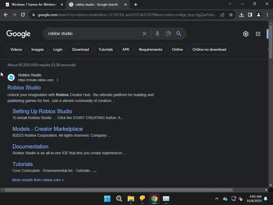Viewport: 273px width, 205px height.
Task: Select the Requirements filter chip
Action: click(151, 49)
